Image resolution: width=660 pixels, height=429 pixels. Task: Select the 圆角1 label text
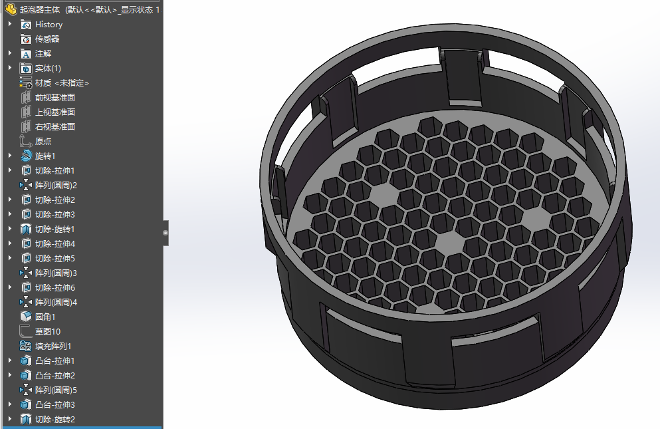tap(45, 317)
